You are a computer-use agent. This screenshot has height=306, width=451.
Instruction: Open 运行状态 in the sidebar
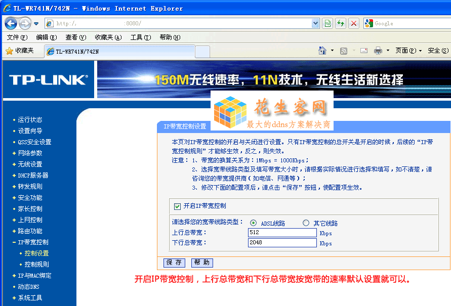[30, 120]
